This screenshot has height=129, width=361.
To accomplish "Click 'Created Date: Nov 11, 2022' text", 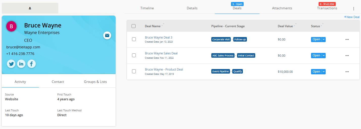I will click(x=159, y=58).
